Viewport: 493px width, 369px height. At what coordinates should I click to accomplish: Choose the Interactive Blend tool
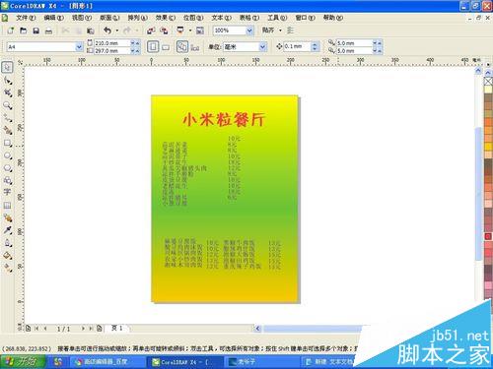point(7,217)
